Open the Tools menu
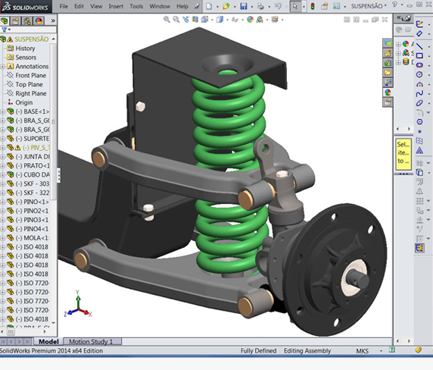 [x=136, y=6]
